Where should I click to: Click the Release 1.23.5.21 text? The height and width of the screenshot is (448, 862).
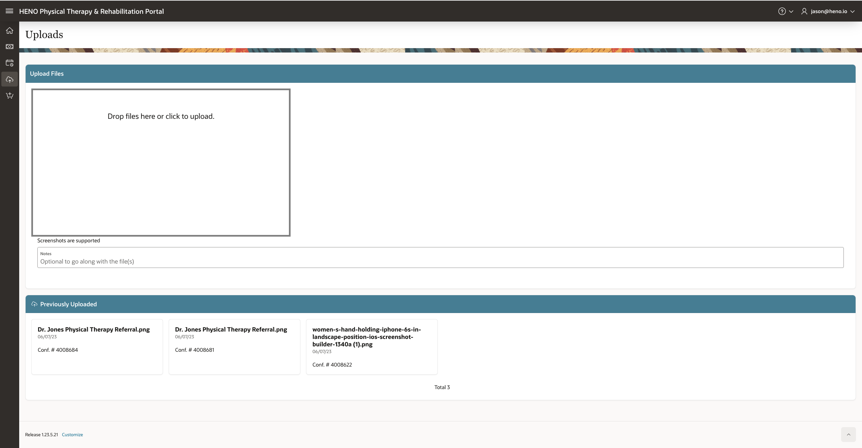click(x=41, y=435)
